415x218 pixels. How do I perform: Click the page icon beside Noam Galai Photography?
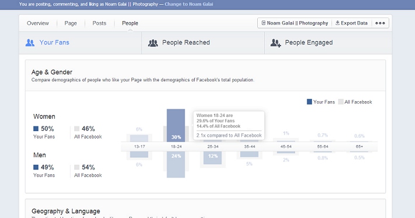[264, 23]
